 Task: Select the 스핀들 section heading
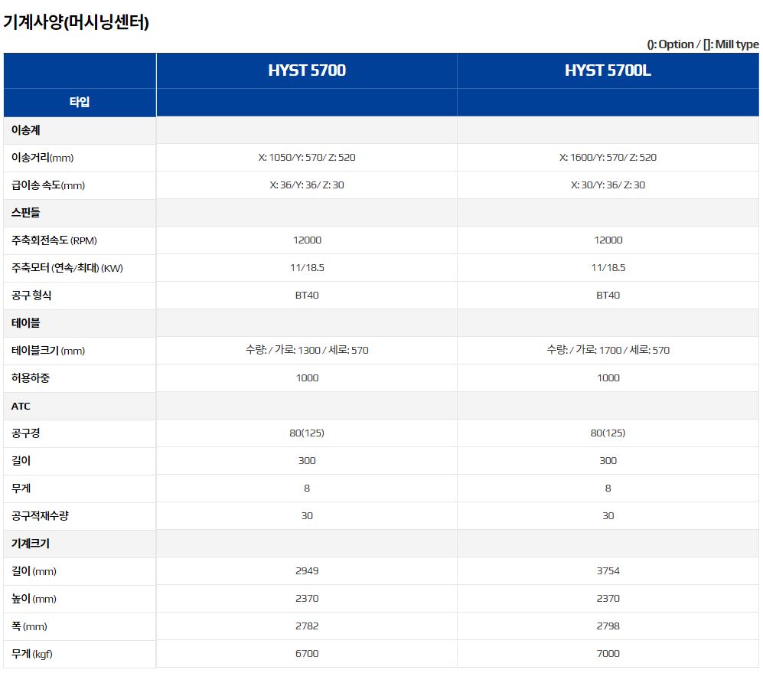tap(26, 213)
